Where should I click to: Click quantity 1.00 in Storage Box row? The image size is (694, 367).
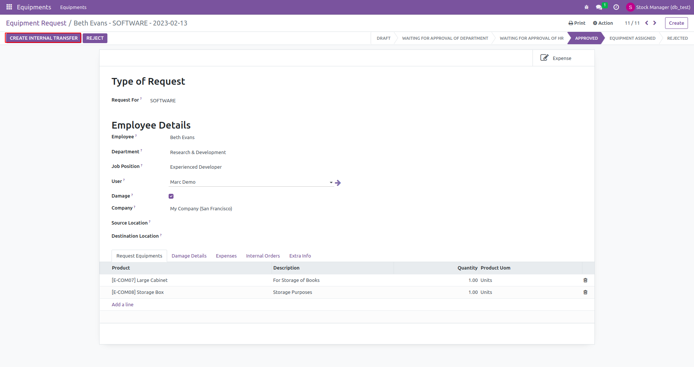coord(473,292)
